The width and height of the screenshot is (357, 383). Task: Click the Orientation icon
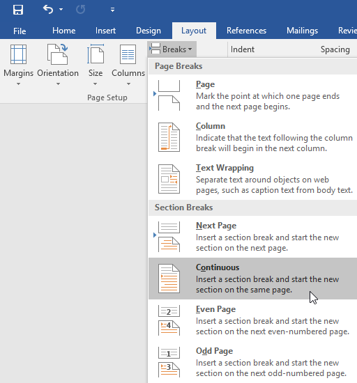click(58, 54)
